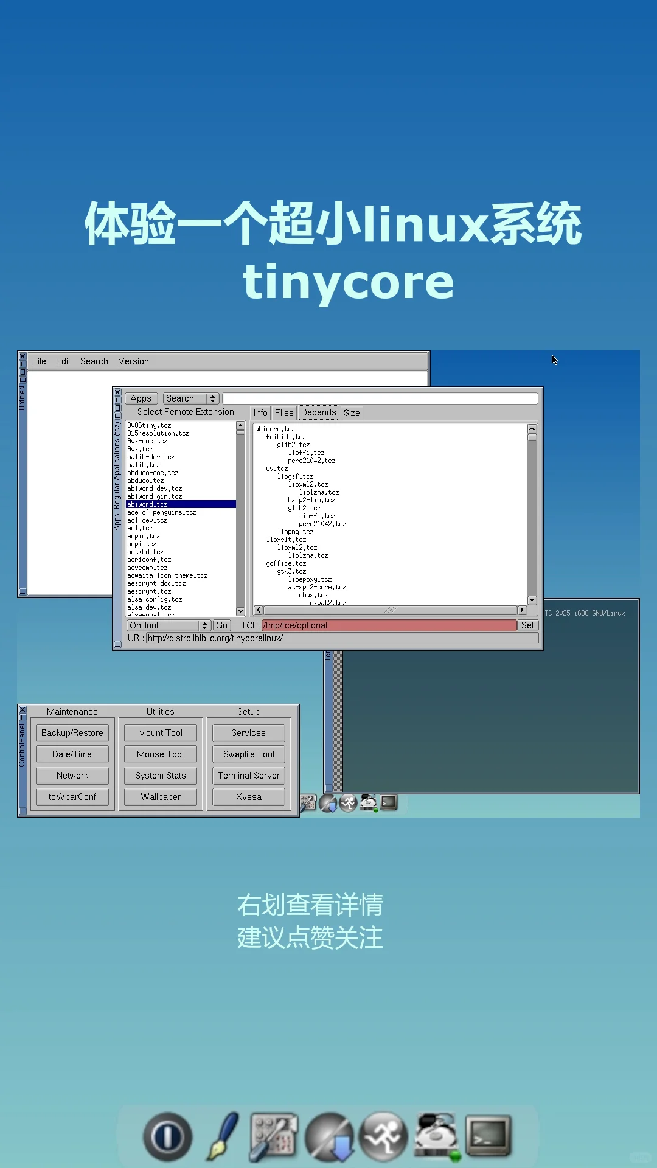Click goffice.tcz in the Depends tree
This screenshot has height=1168, width=657.
pos(286,563)
